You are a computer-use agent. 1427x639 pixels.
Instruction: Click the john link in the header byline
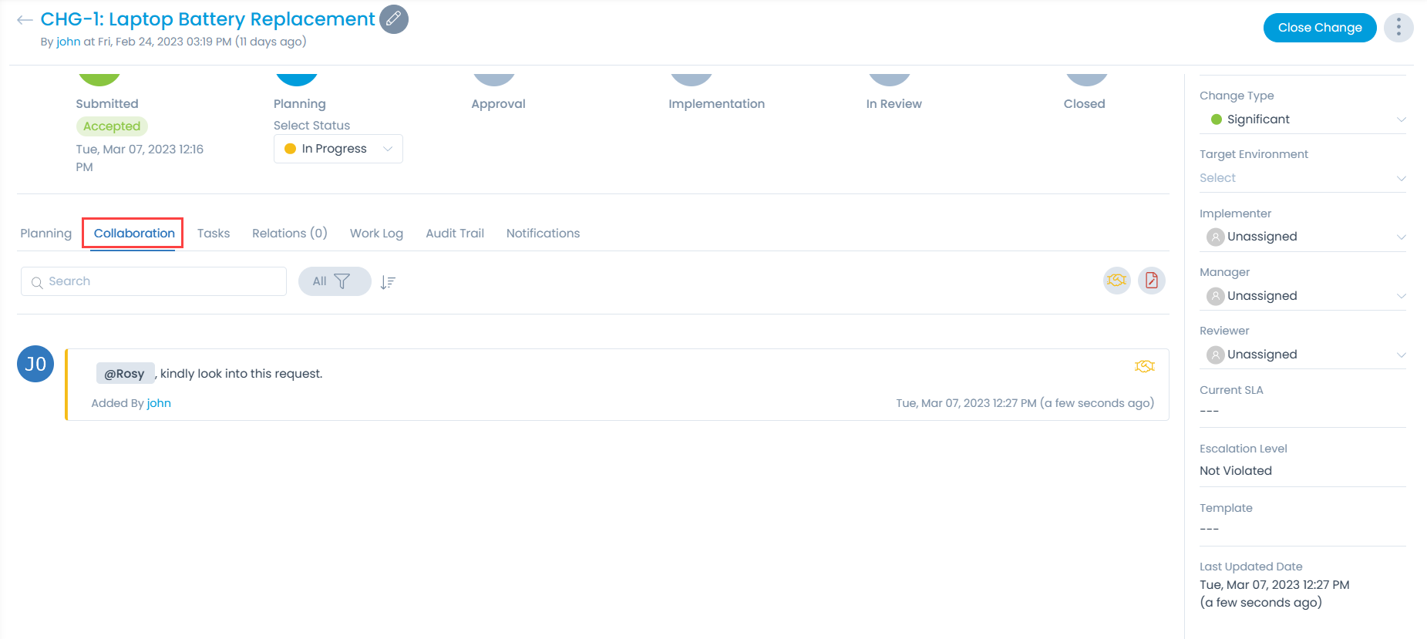(x=69, y=42)
